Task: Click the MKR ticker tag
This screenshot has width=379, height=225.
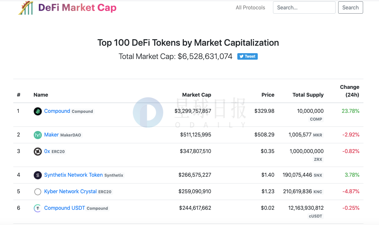Action: (318, 135)
